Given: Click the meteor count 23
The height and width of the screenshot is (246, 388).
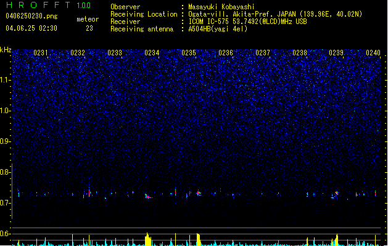Looking at the screenshot, I should pos(89,28).
